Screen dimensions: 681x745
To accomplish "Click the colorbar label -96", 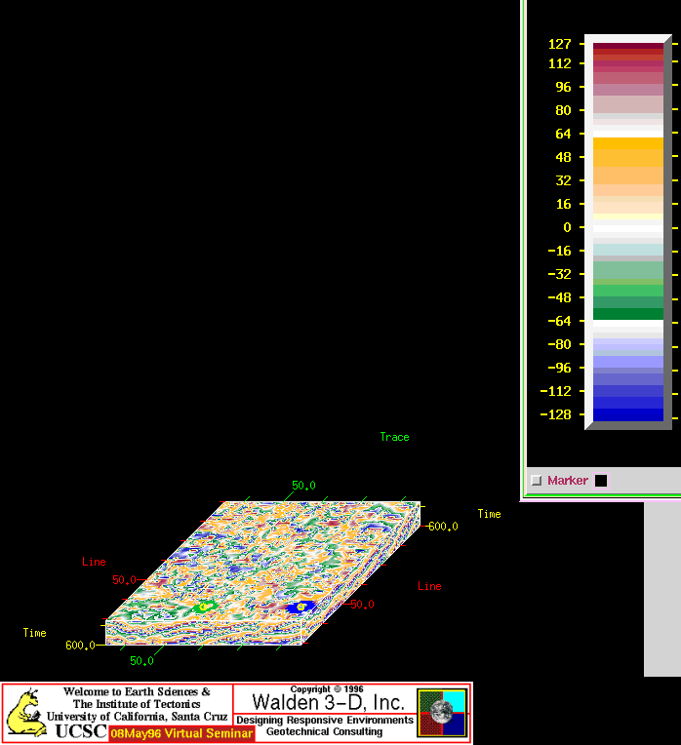I will point(559,368).
